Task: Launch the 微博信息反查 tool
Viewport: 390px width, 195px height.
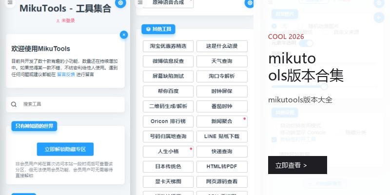Action: point(168,61)
